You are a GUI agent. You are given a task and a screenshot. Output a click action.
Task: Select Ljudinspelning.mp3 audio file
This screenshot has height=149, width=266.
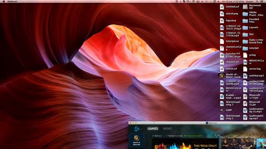pyautogui.click(x=253, y=117)
